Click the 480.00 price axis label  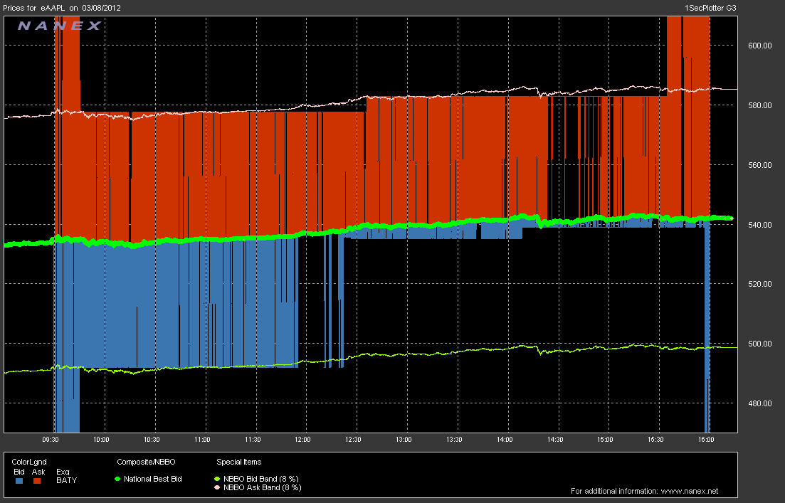point(759,403)
